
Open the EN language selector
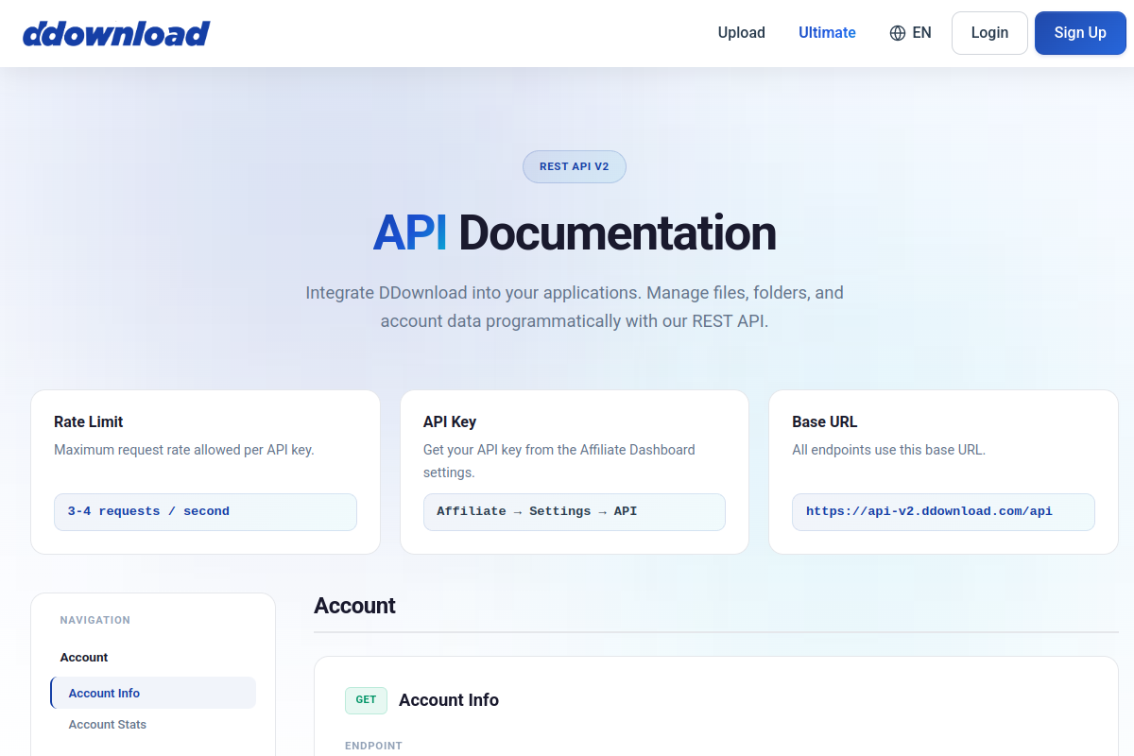click(x=911, y=33)
